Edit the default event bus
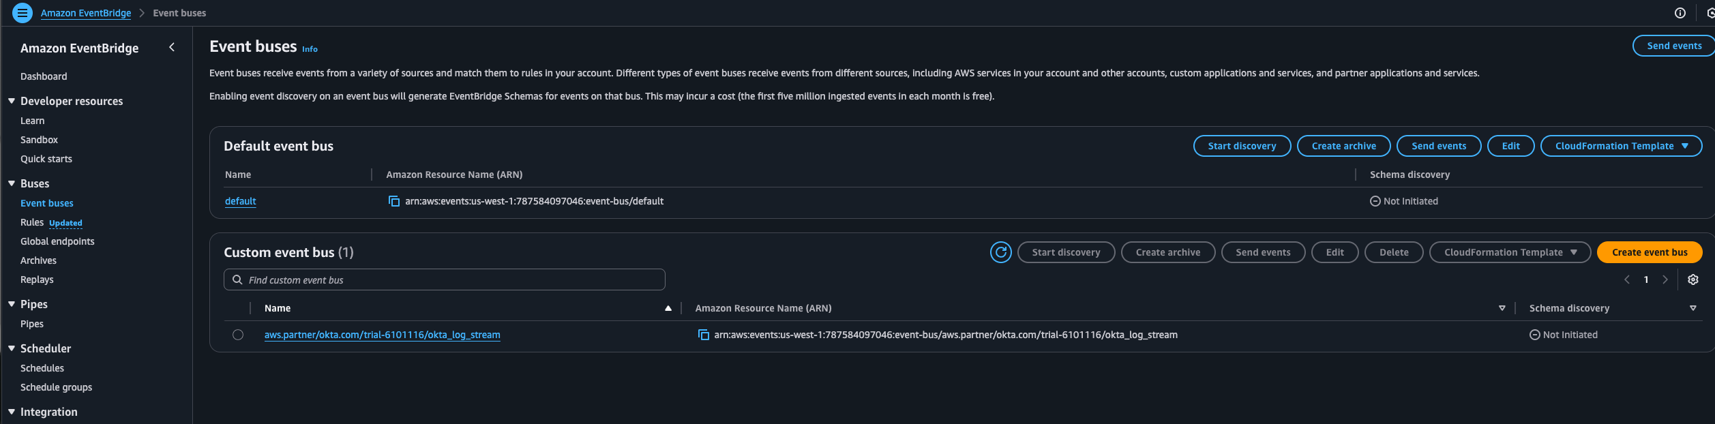Viewport: 1715px width, 424px height. pyautogui.click(x=1510, y=146)
